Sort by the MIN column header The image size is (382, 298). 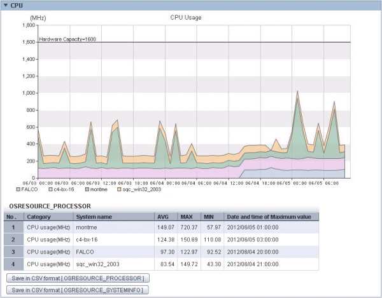click(212, 217)
